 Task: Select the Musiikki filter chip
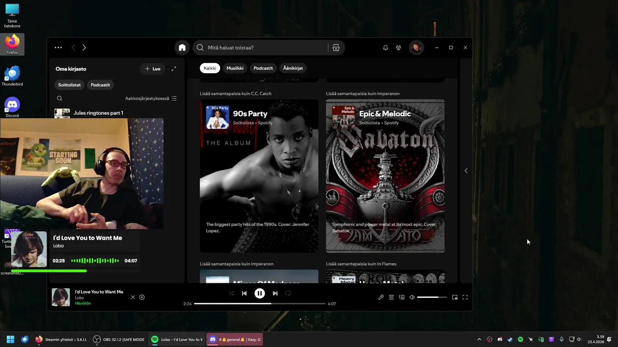(235, 68)
